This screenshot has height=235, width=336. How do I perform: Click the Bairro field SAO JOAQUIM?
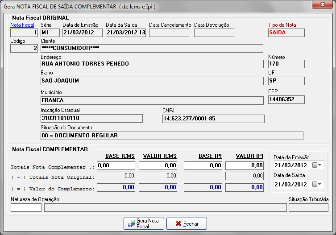tap(152, 81)
